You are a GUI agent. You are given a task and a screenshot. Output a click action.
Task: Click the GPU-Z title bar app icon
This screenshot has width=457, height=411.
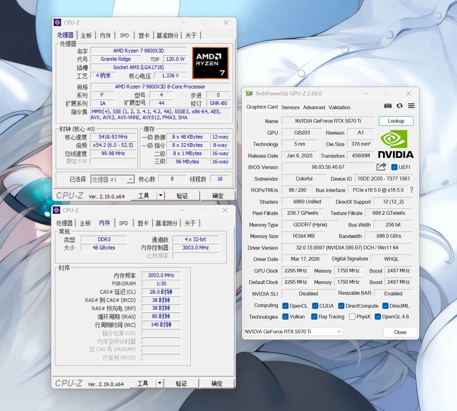click(x=249, y=94)
